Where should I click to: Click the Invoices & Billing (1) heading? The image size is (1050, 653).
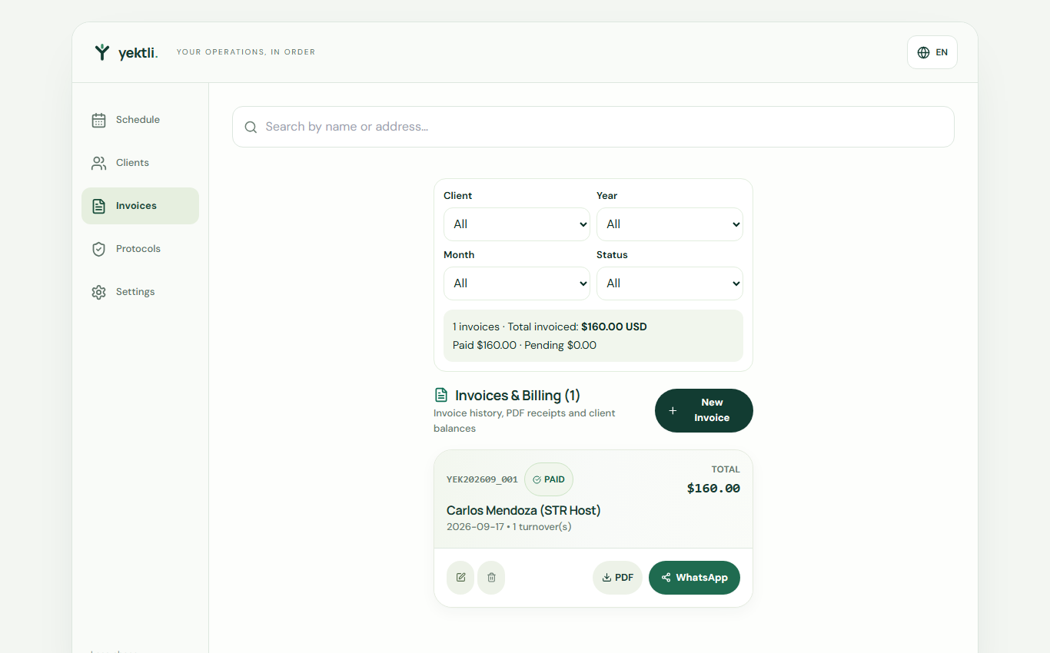point(517,396)
